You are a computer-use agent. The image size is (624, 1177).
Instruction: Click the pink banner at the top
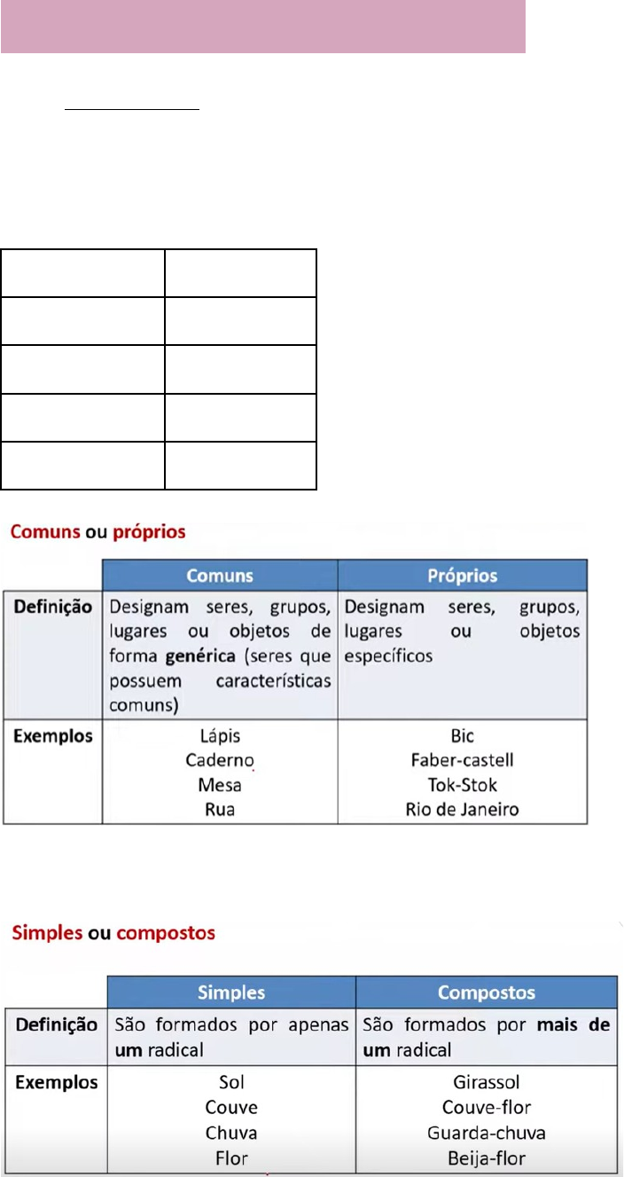263,27
